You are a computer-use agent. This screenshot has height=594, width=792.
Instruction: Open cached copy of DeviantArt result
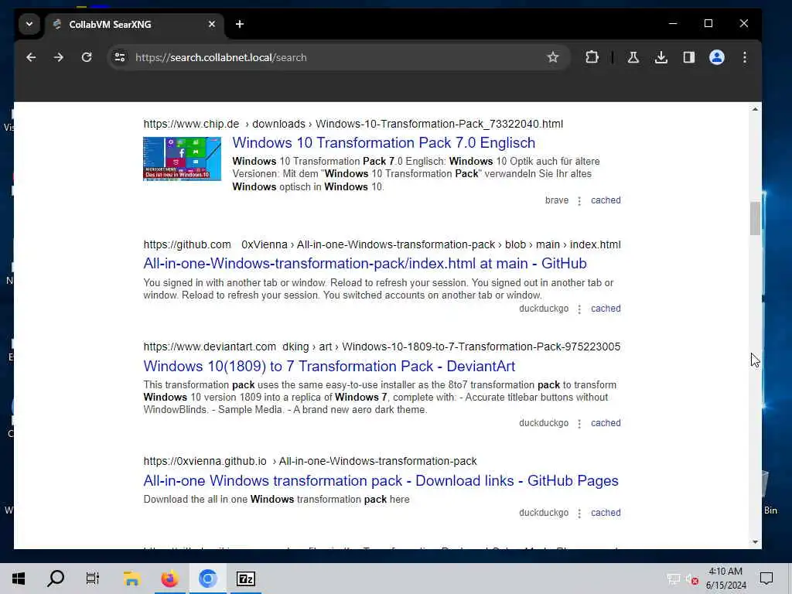point(606,423)
